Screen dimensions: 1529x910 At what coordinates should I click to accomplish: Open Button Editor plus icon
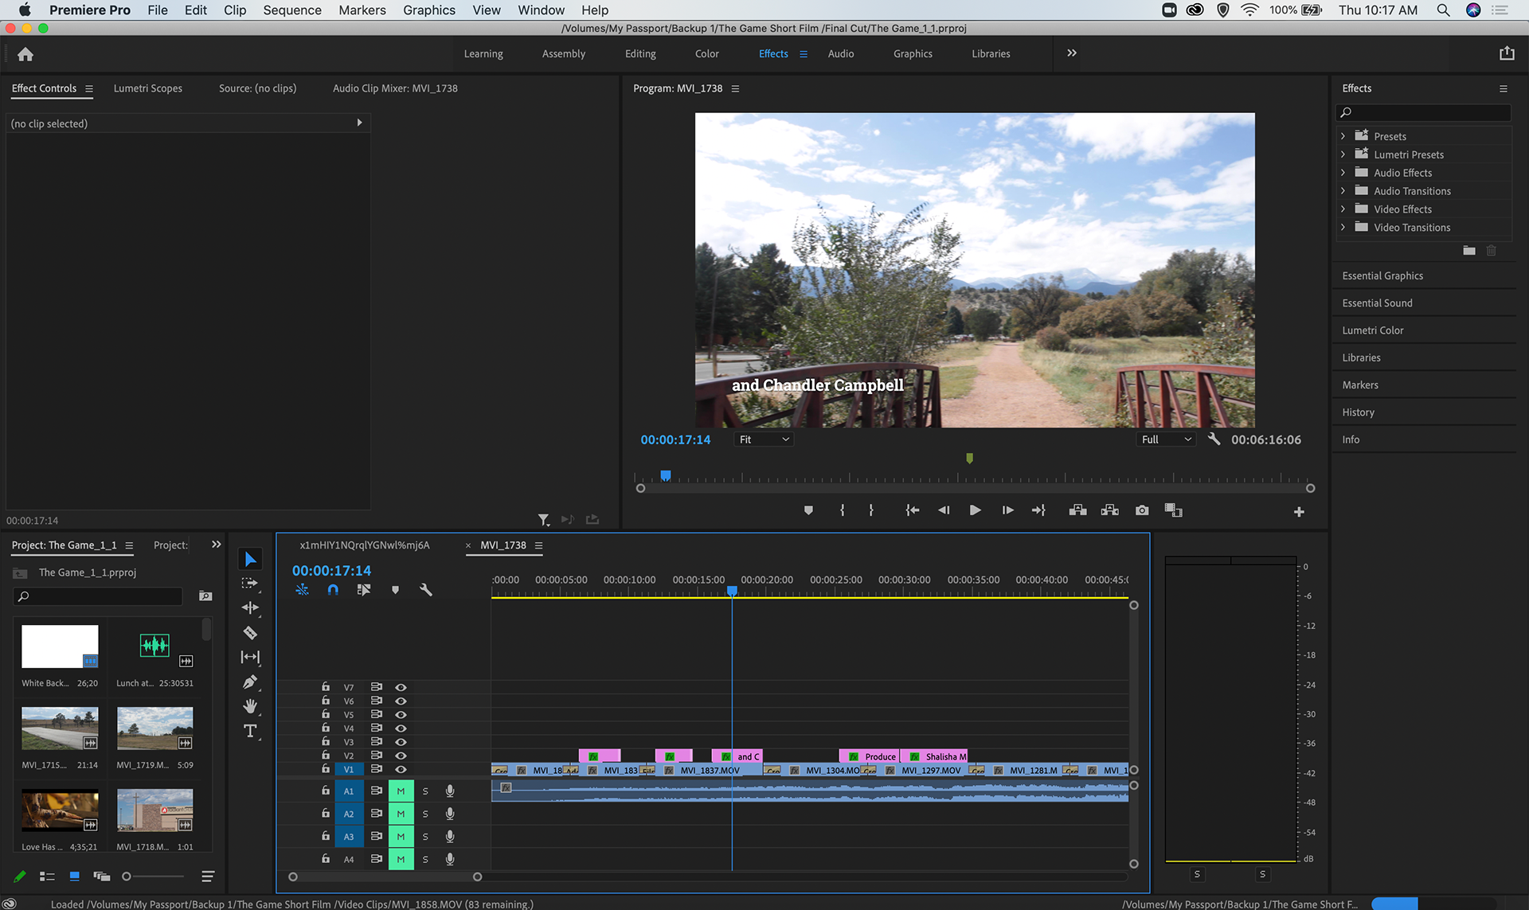point(1299,512)
